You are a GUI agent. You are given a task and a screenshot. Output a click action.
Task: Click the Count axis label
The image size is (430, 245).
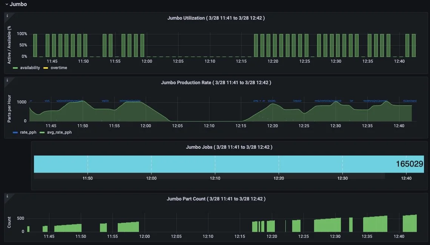(9, 222)
